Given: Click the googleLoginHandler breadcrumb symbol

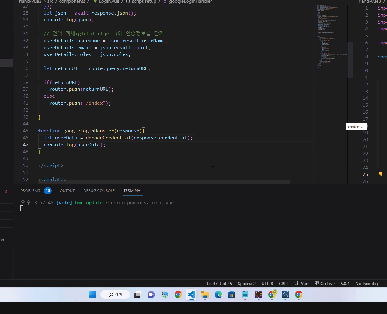Looking at the screenshot, I should pos(190,2).
